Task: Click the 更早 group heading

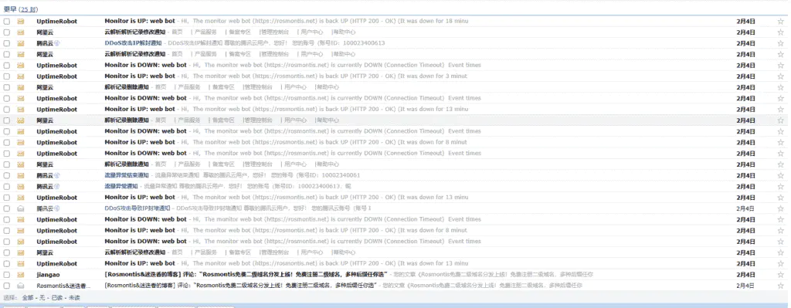Action: (x=10, y=9)
